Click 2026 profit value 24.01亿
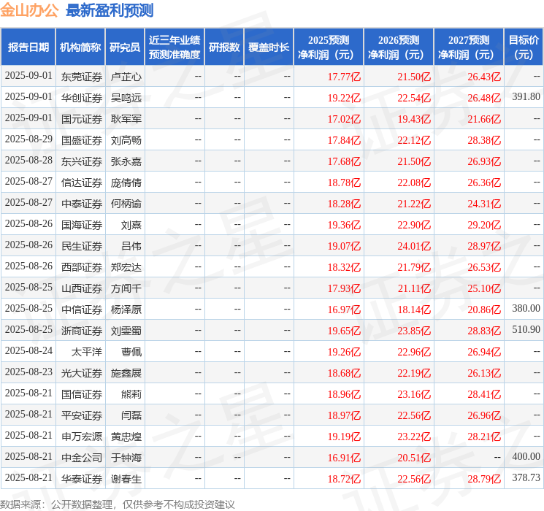544x511 pixels. pyautogui.click(x=414, y=246)
